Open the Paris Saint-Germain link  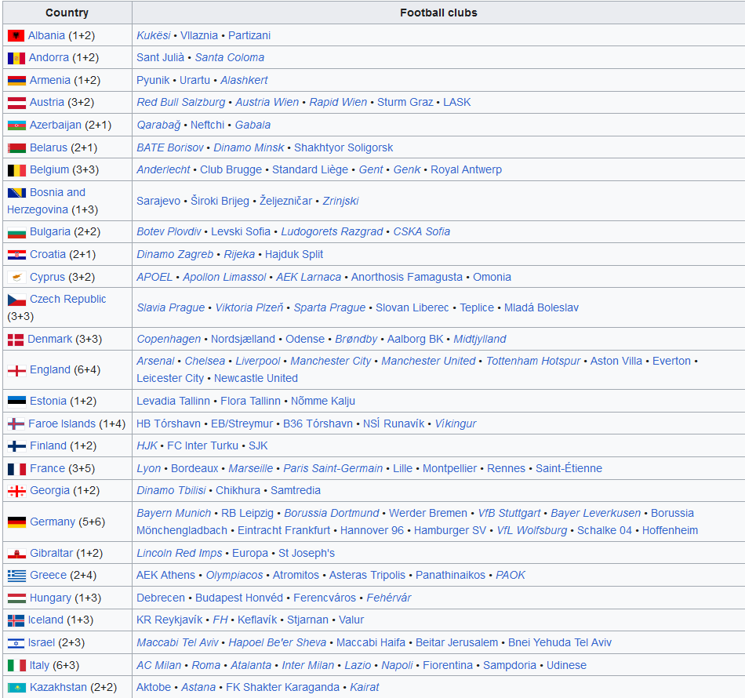[x=333, y=468]
